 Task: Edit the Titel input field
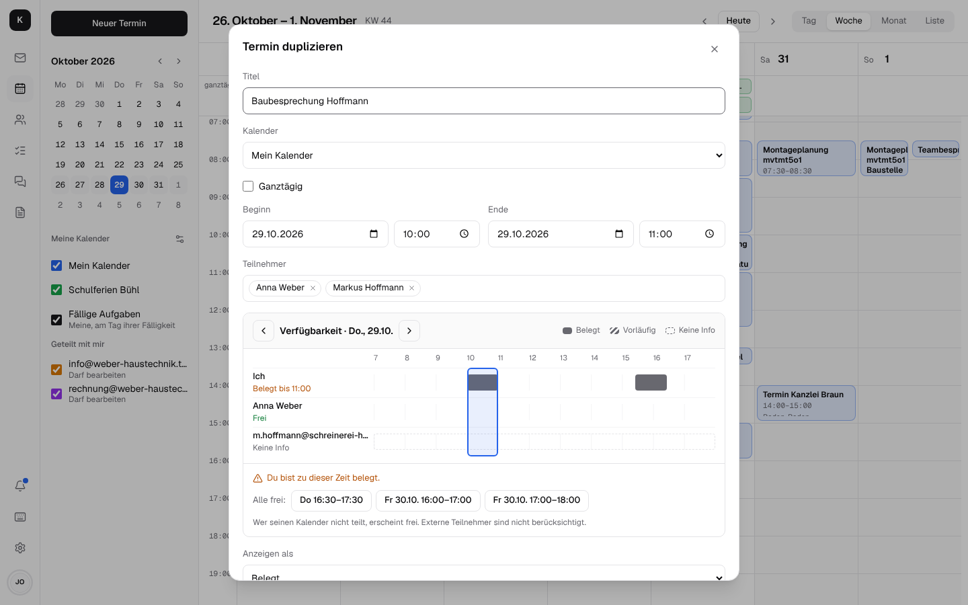tap(484, 101)
